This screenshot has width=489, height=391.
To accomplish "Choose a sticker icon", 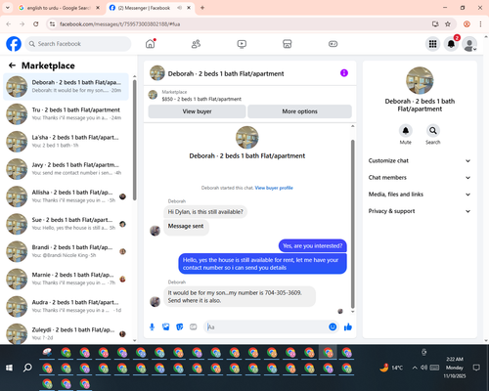I will (x=180, y=326).
